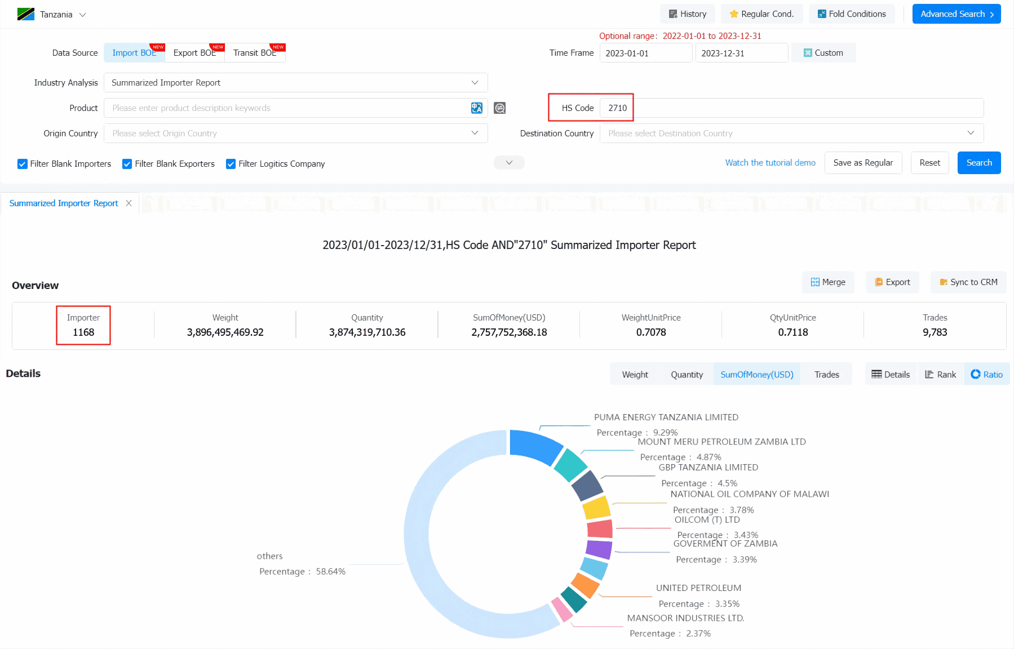Switch chart metric to SumOfMoney(USD)
This screenshot has width=1014, height=649.
click(756, 374)
